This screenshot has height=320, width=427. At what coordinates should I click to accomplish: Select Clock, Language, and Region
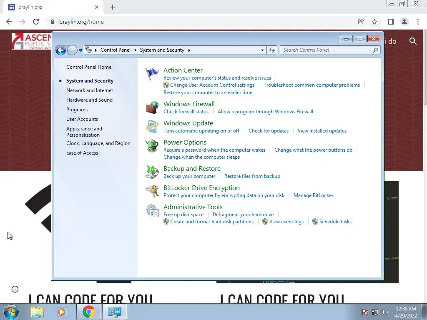tap(98, 143)
